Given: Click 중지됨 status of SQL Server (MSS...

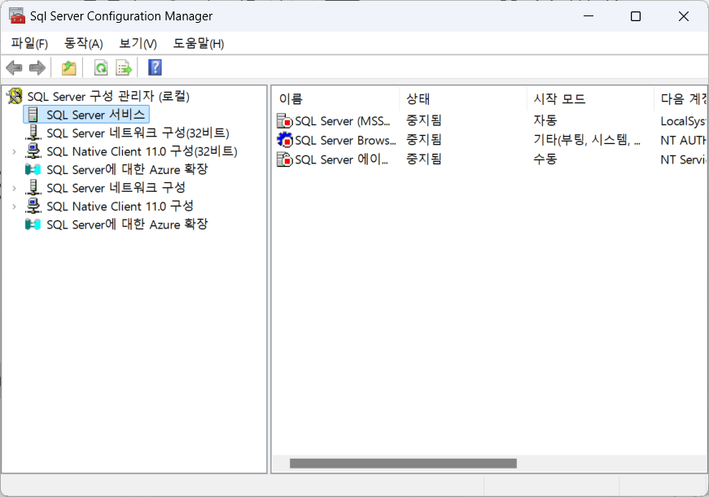Looking at the screenshot, I should click(x=423, y=120).
